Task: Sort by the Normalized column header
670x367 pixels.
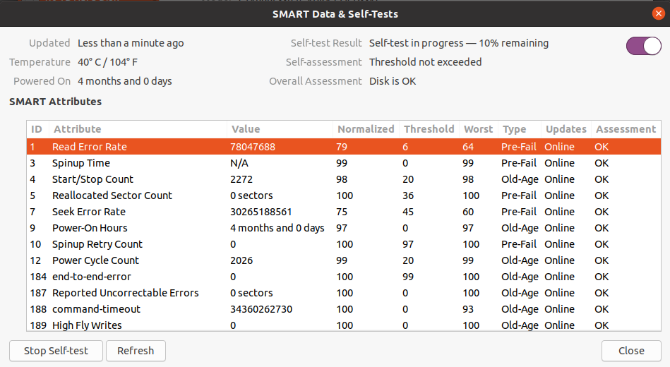Action: pyautogui.click(x=366, y=129)
